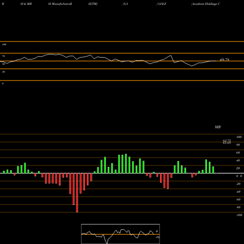
Task: Click the -100 axis label of MR panel
Action: (x=239, y=215)
